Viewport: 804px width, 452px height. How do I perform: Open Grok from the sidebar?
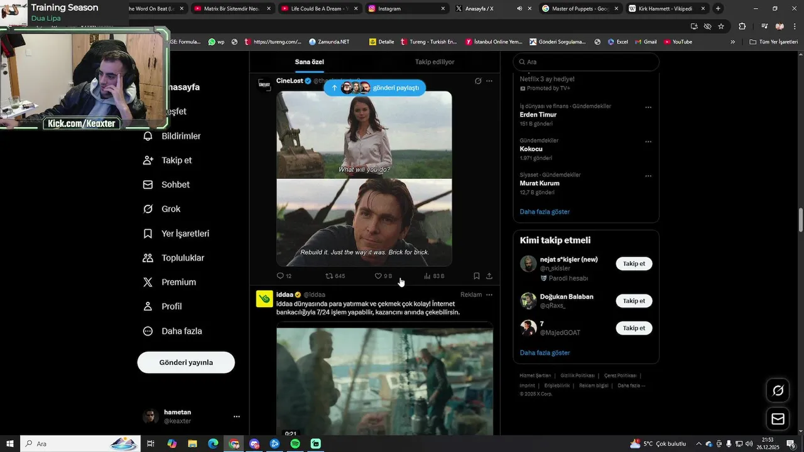coord(161,209)
